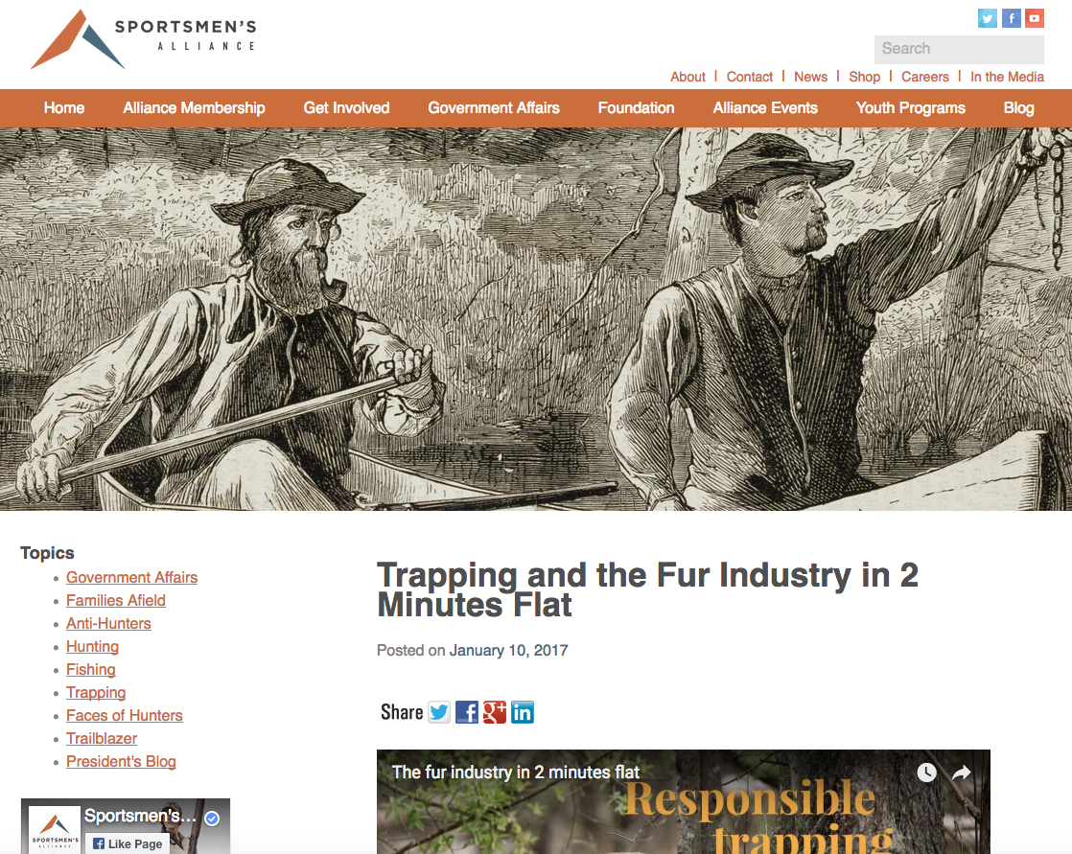Share the article on LinkedIn
1072x854 pixels.
click(x=523, y=712)
